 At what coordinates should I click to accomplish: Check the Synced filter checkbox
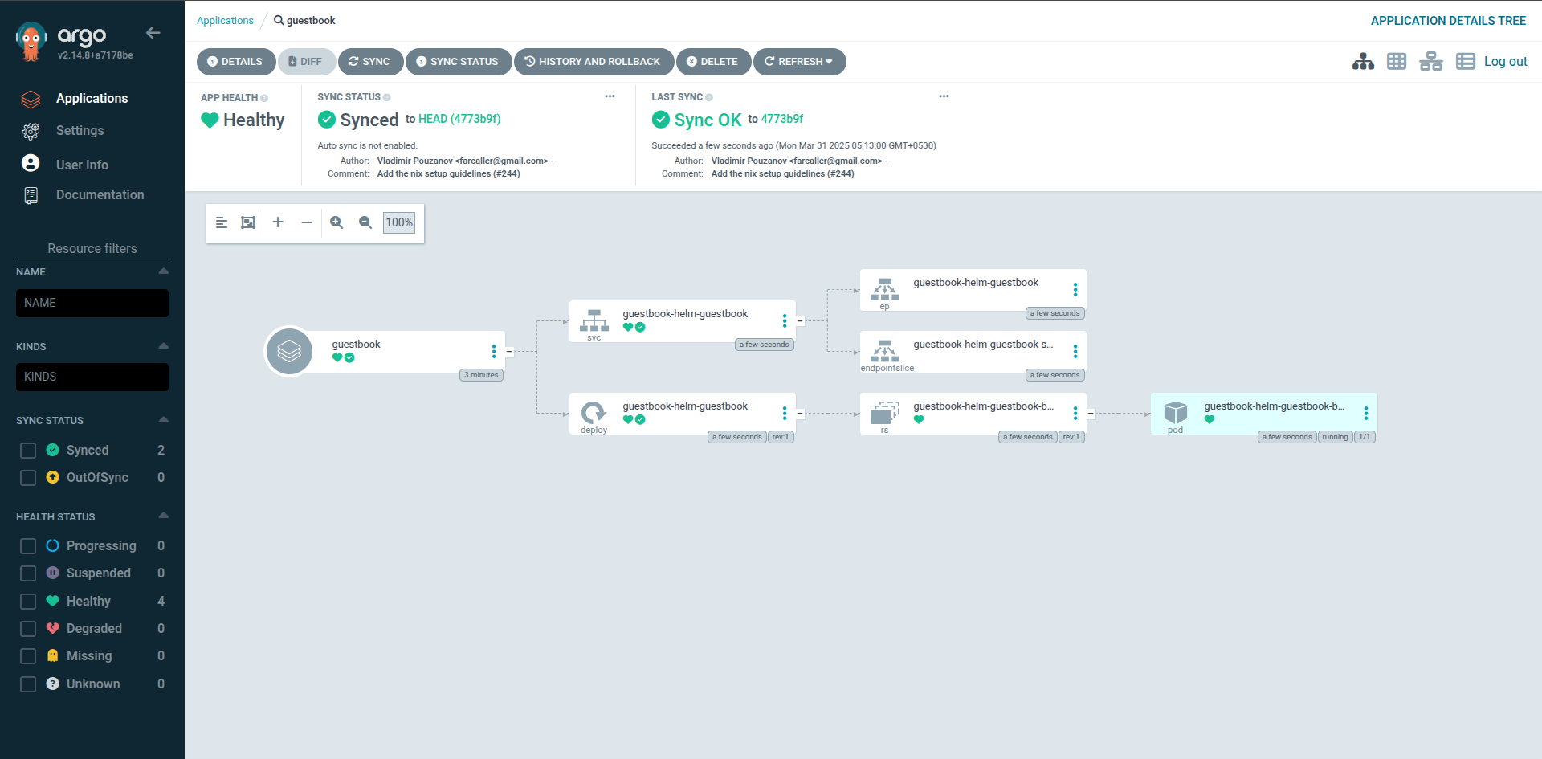28,451
